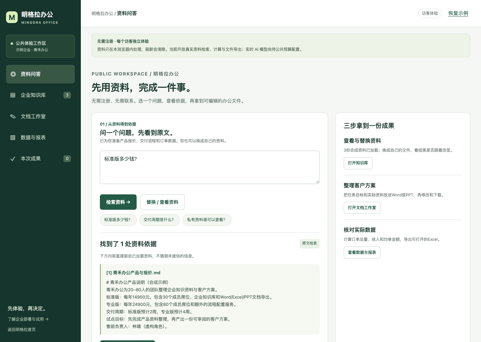Go to 企业知识库 in the sidebar
This screenshot has height=342, width=481.
pyautogui.click(x=40, y=95)
